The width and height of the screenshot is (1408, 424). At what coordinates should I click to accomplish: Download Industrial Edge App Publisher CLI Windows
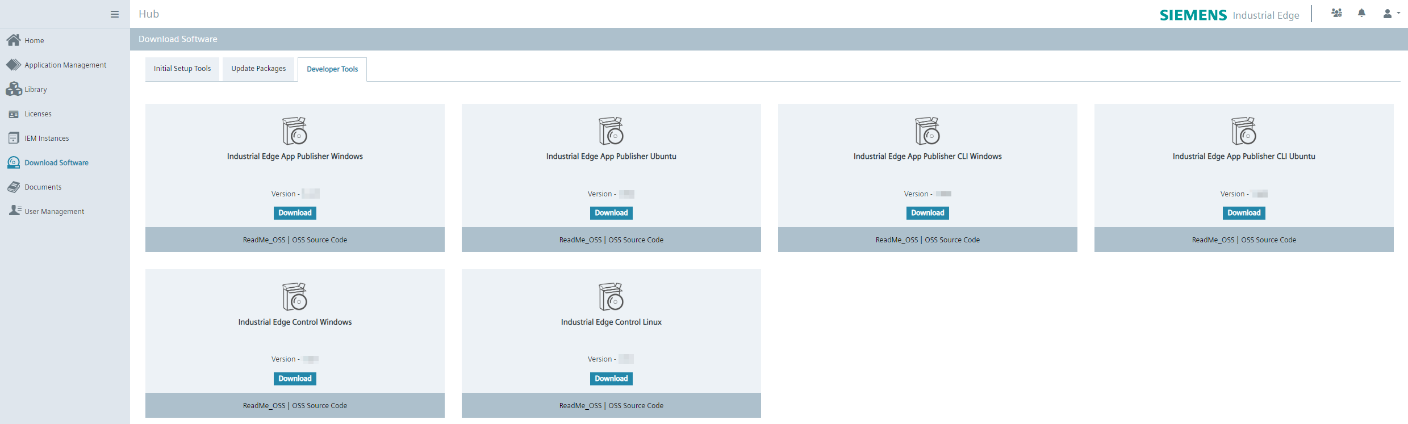tap(927, 213)
